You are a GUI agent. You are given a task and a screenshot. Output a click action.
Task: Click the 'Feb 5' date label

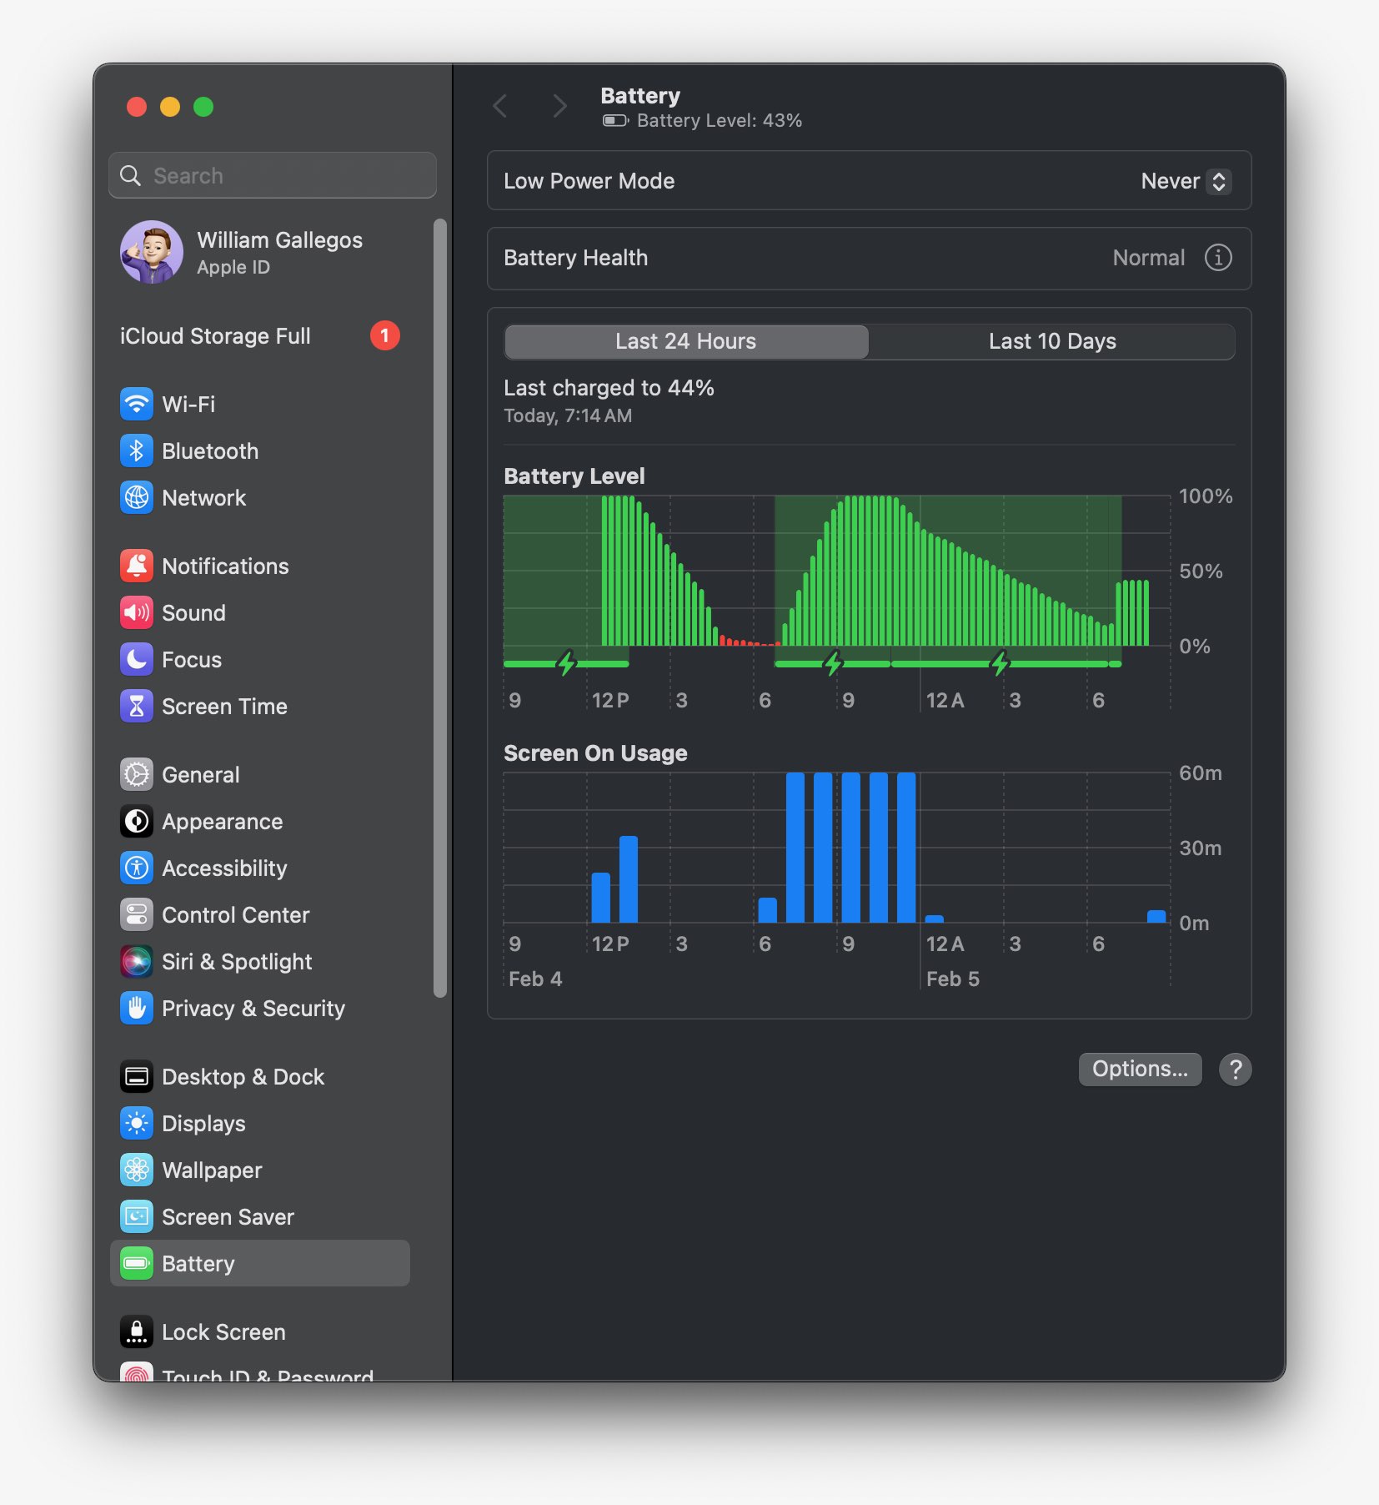click(x=953, y=979)
